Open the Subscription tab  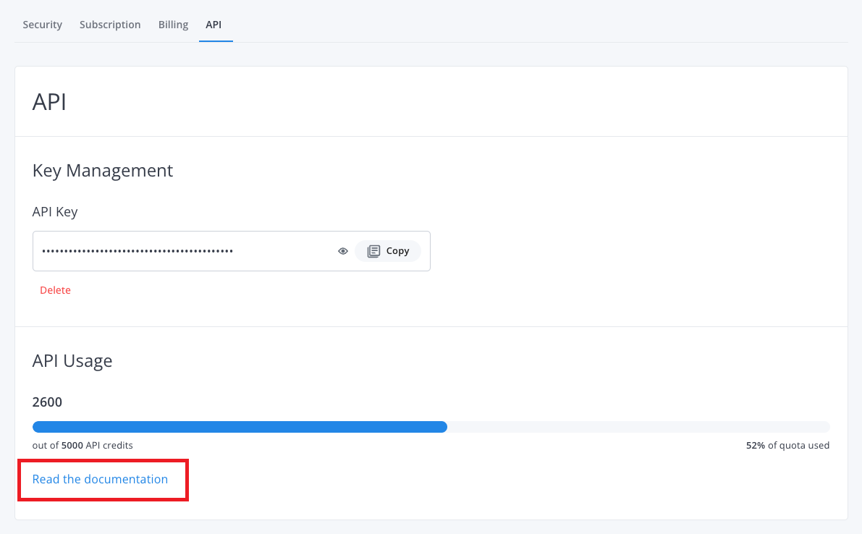(x=110, y=25)
